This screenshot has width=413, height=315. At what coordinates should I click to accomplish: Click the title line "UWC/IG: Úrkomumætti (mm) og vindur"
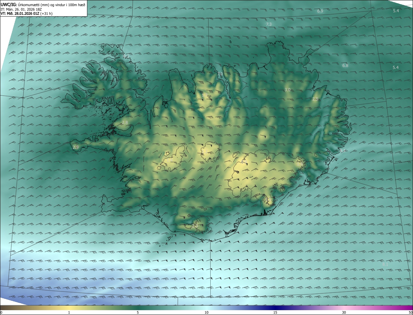(x=43, y=5)
